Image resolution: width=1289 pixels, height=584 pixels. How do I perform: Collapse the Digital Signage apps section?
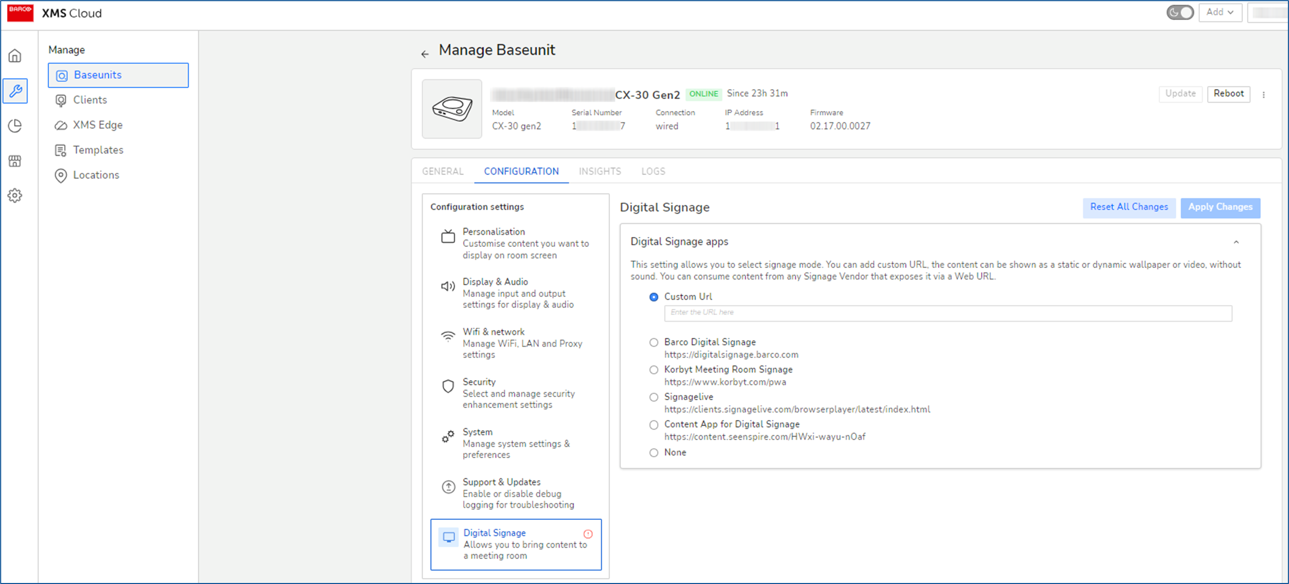click(x=1236, y=242)
